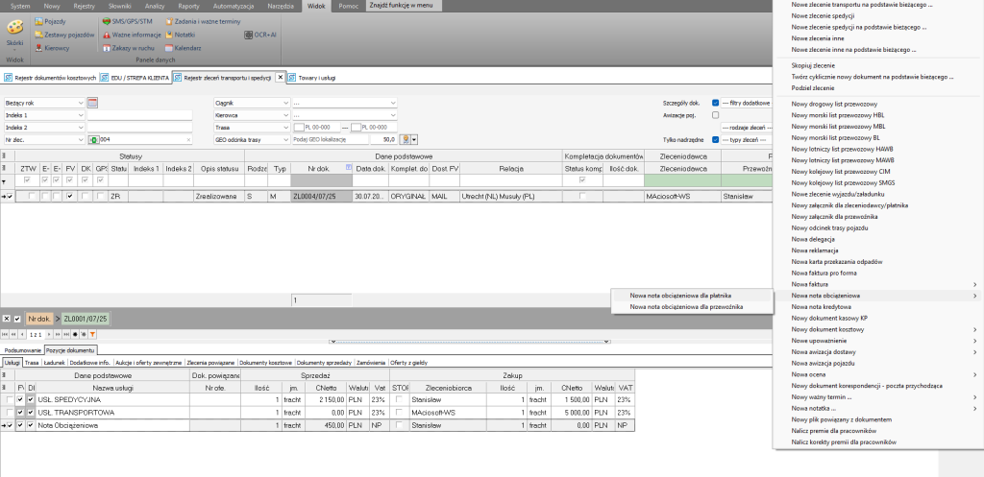Open the Ciągnik combo box
Screen dimensions: 984x477
click(285, 102)
